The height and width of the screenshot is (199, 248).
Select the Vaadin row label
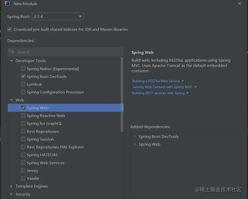coord(33,178)
